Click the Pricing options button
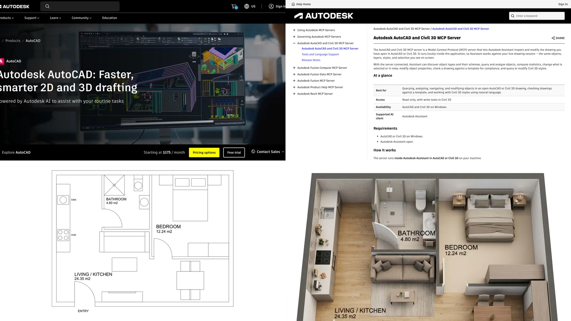Screen dimensions: 571x321 pos(204,152)
